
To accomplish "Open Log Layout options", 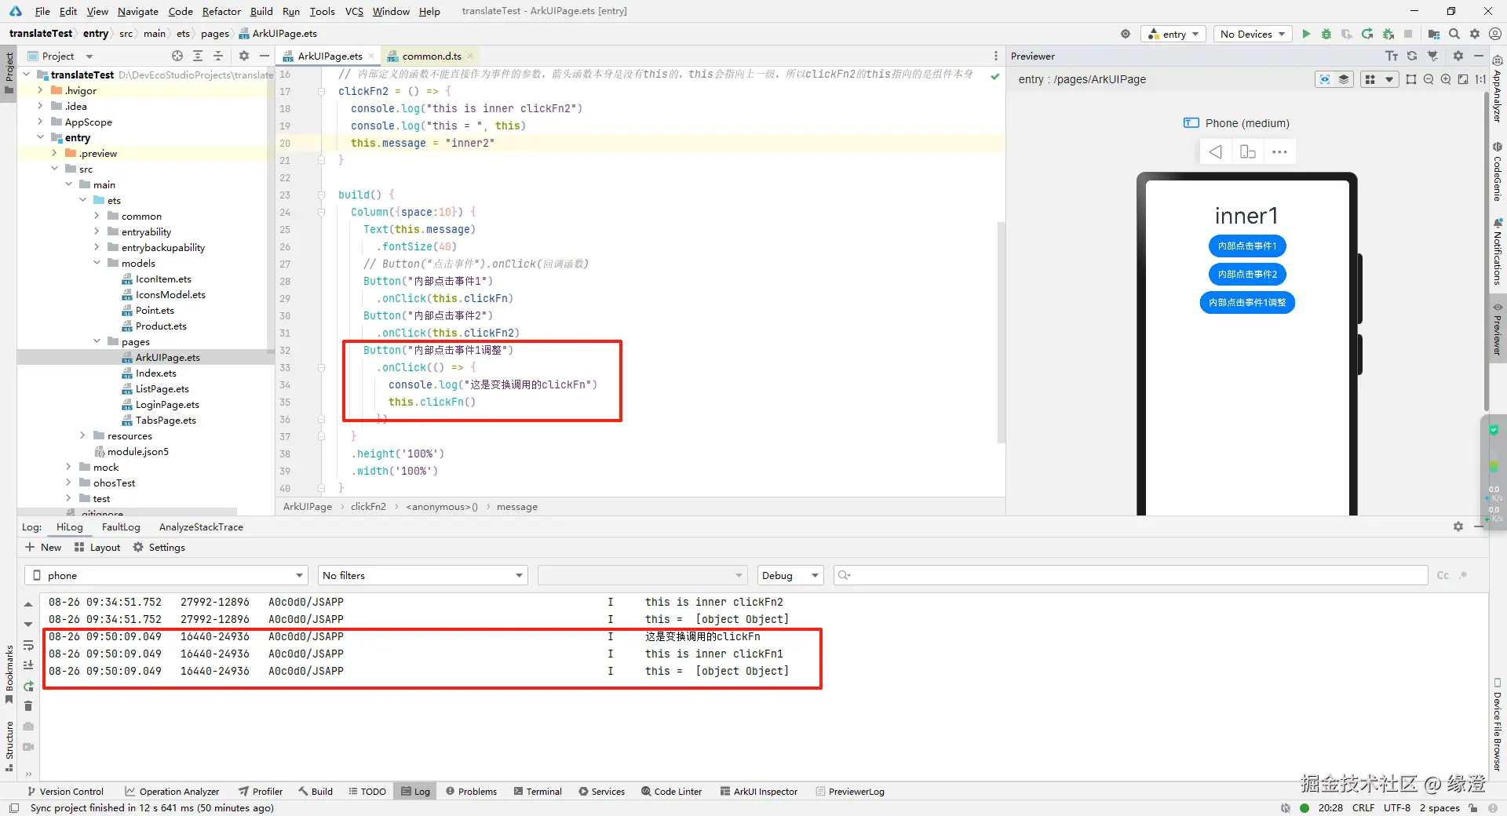I will coord(97,547).
